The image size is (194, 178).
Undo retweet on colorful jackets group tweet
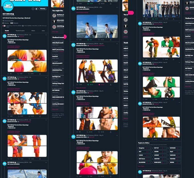88,85
